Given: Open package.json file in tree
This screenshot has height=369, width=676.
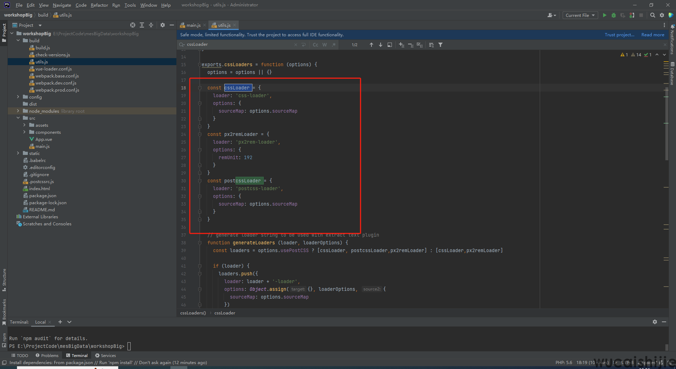Looking at the screenshot, I should [43, 195].
